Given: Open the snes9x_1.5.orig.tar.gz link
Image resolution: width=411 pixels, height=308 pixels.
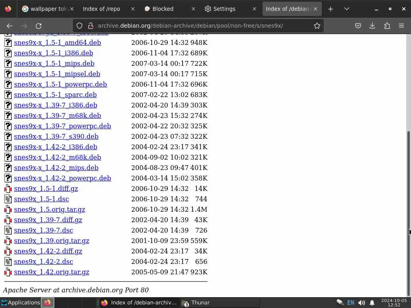Looking at the screenshot, I should point(49,209).
